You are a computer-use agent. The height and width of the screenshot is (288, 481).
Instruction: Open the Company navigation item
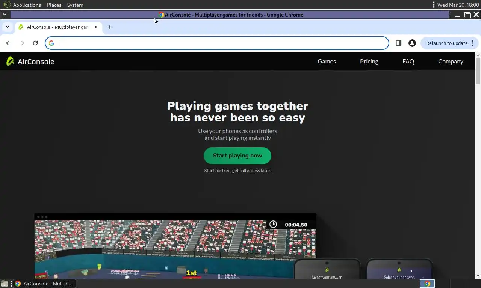click(x=451, y=61)
